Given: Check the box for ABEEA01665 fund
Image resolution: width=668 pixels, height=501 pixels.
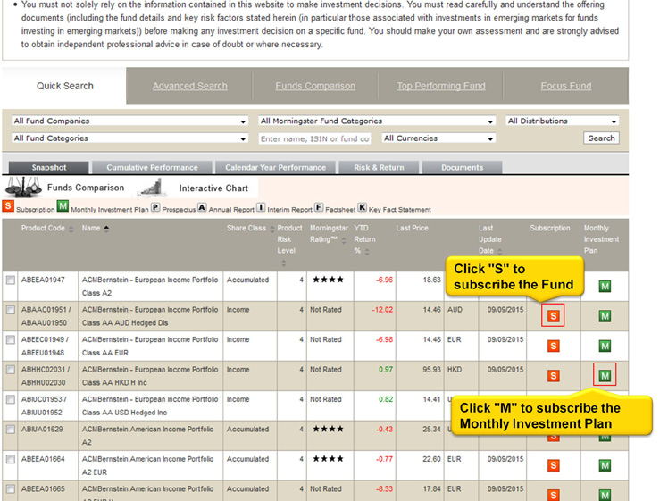Looking at the screenshot, I should pyautogui.click(x=11, y=488).
